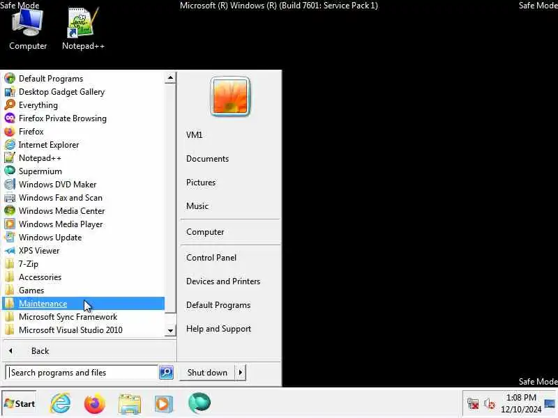Click the Firefox icon in programs list
The image size is (558, 418).
(x=10, y=132)
